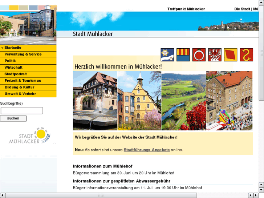264x198 pixels.
Task: Open the Wirtschaft menu item
Action: click(x=28, y=68)
